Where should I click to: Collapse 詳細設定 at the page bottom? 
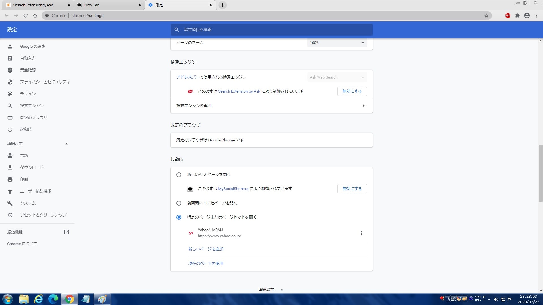(x=271, y=290)
